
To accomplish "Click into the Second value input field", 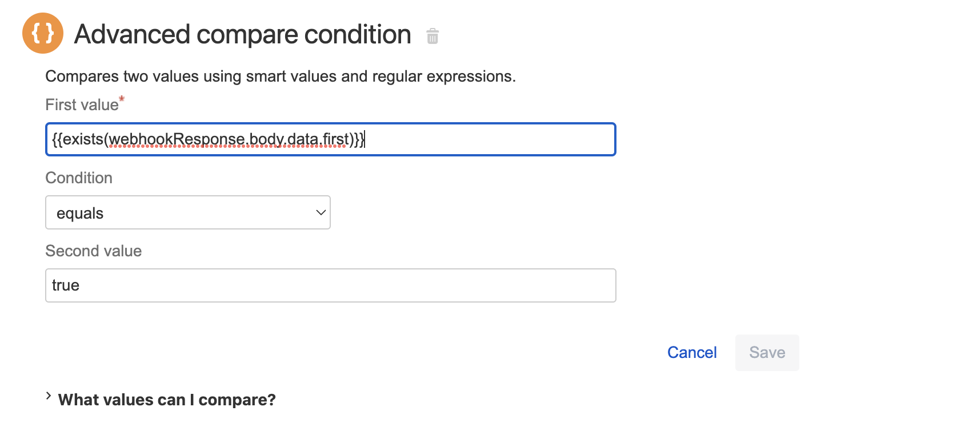I will (330, 285).
